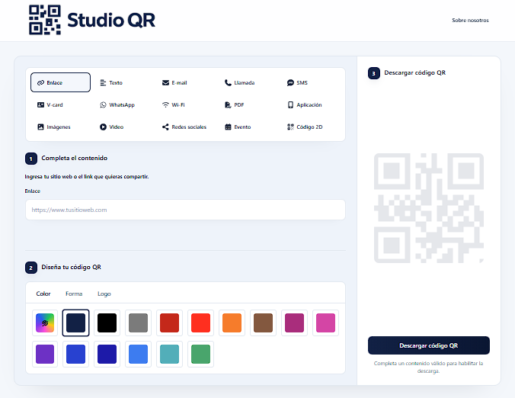The image size is (515, 398).
Task: Click the Descargar código QR button
Action: [x=429, y=345]
